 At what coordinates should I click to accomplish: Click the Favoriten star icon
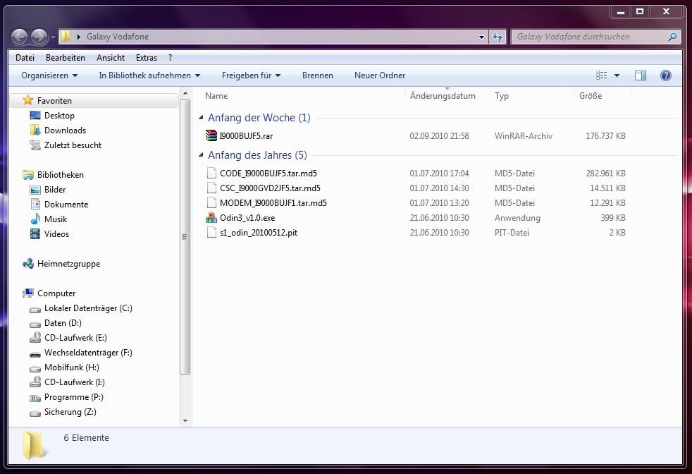pos(28,100)
